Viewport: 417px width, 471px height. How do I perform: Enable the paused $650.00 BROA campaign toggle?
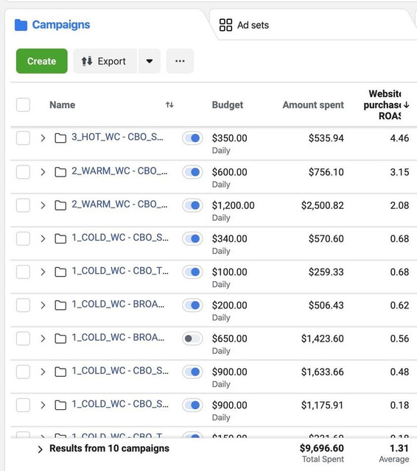(x=192, y=339)
